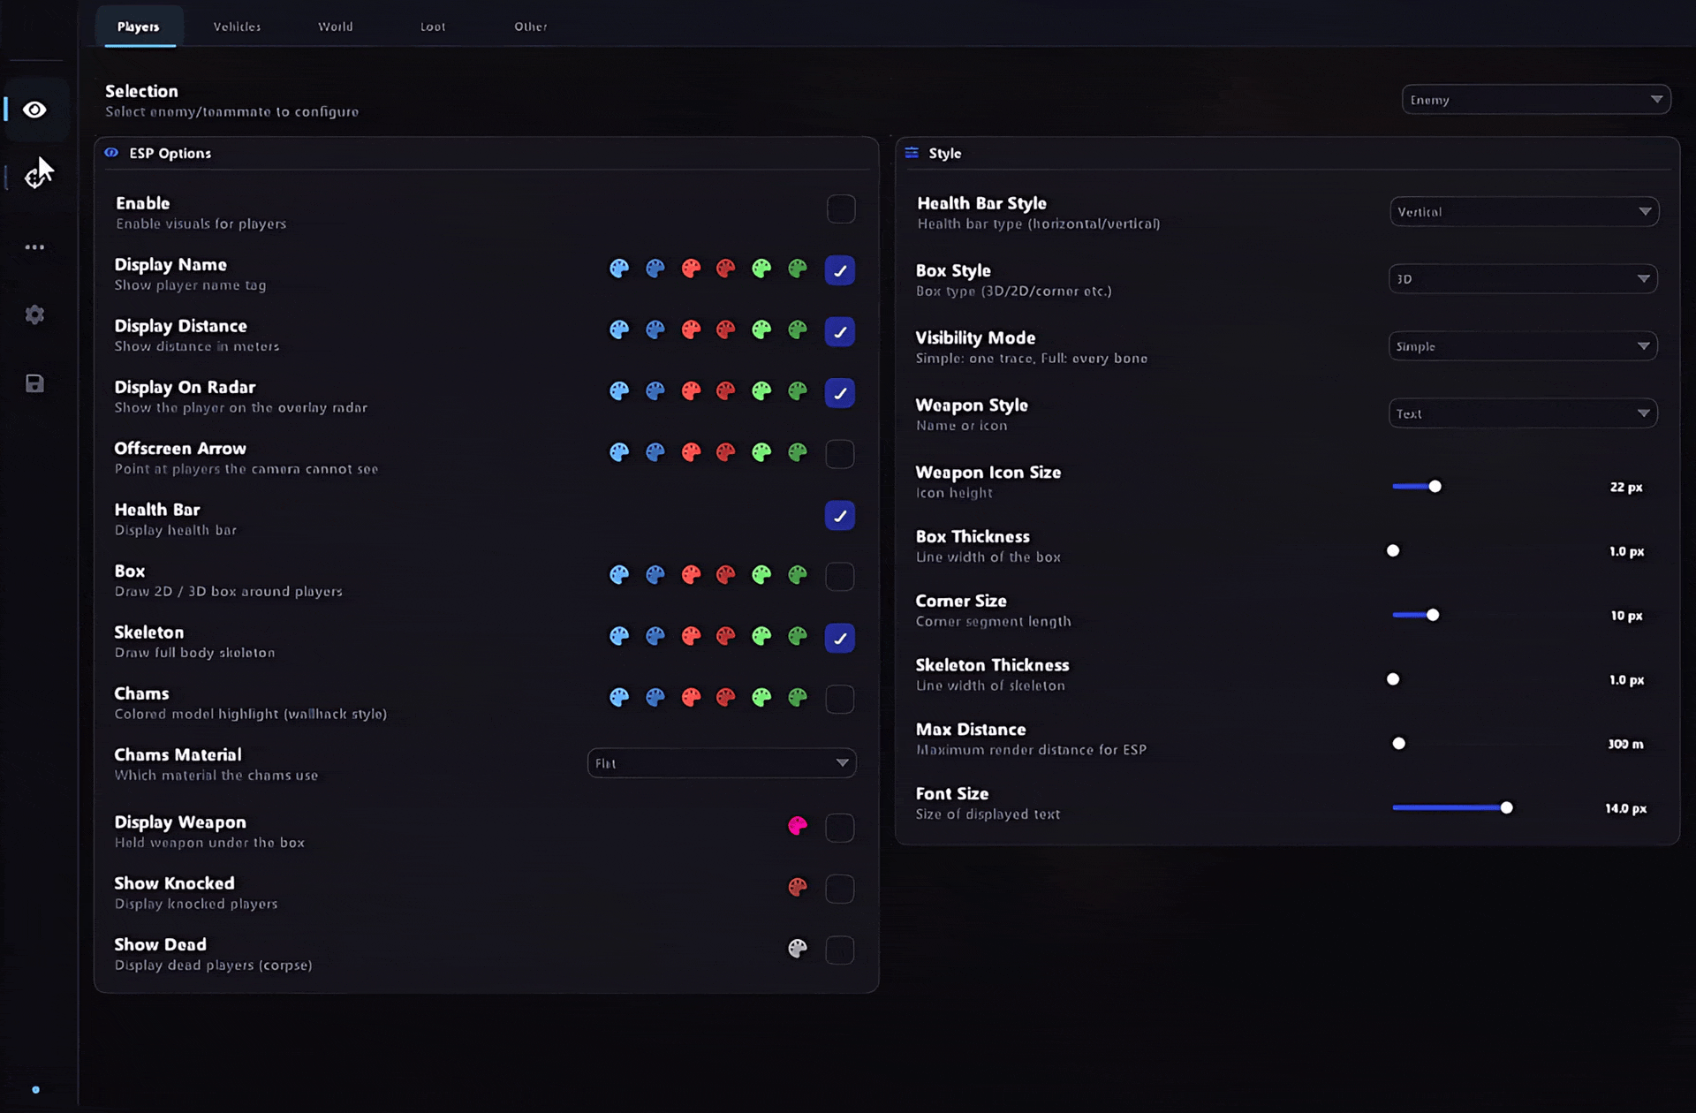Viewport: 1696px width, 1113px height.
Task: Click the light blue palette in Skeleton row
Action: 619,636
